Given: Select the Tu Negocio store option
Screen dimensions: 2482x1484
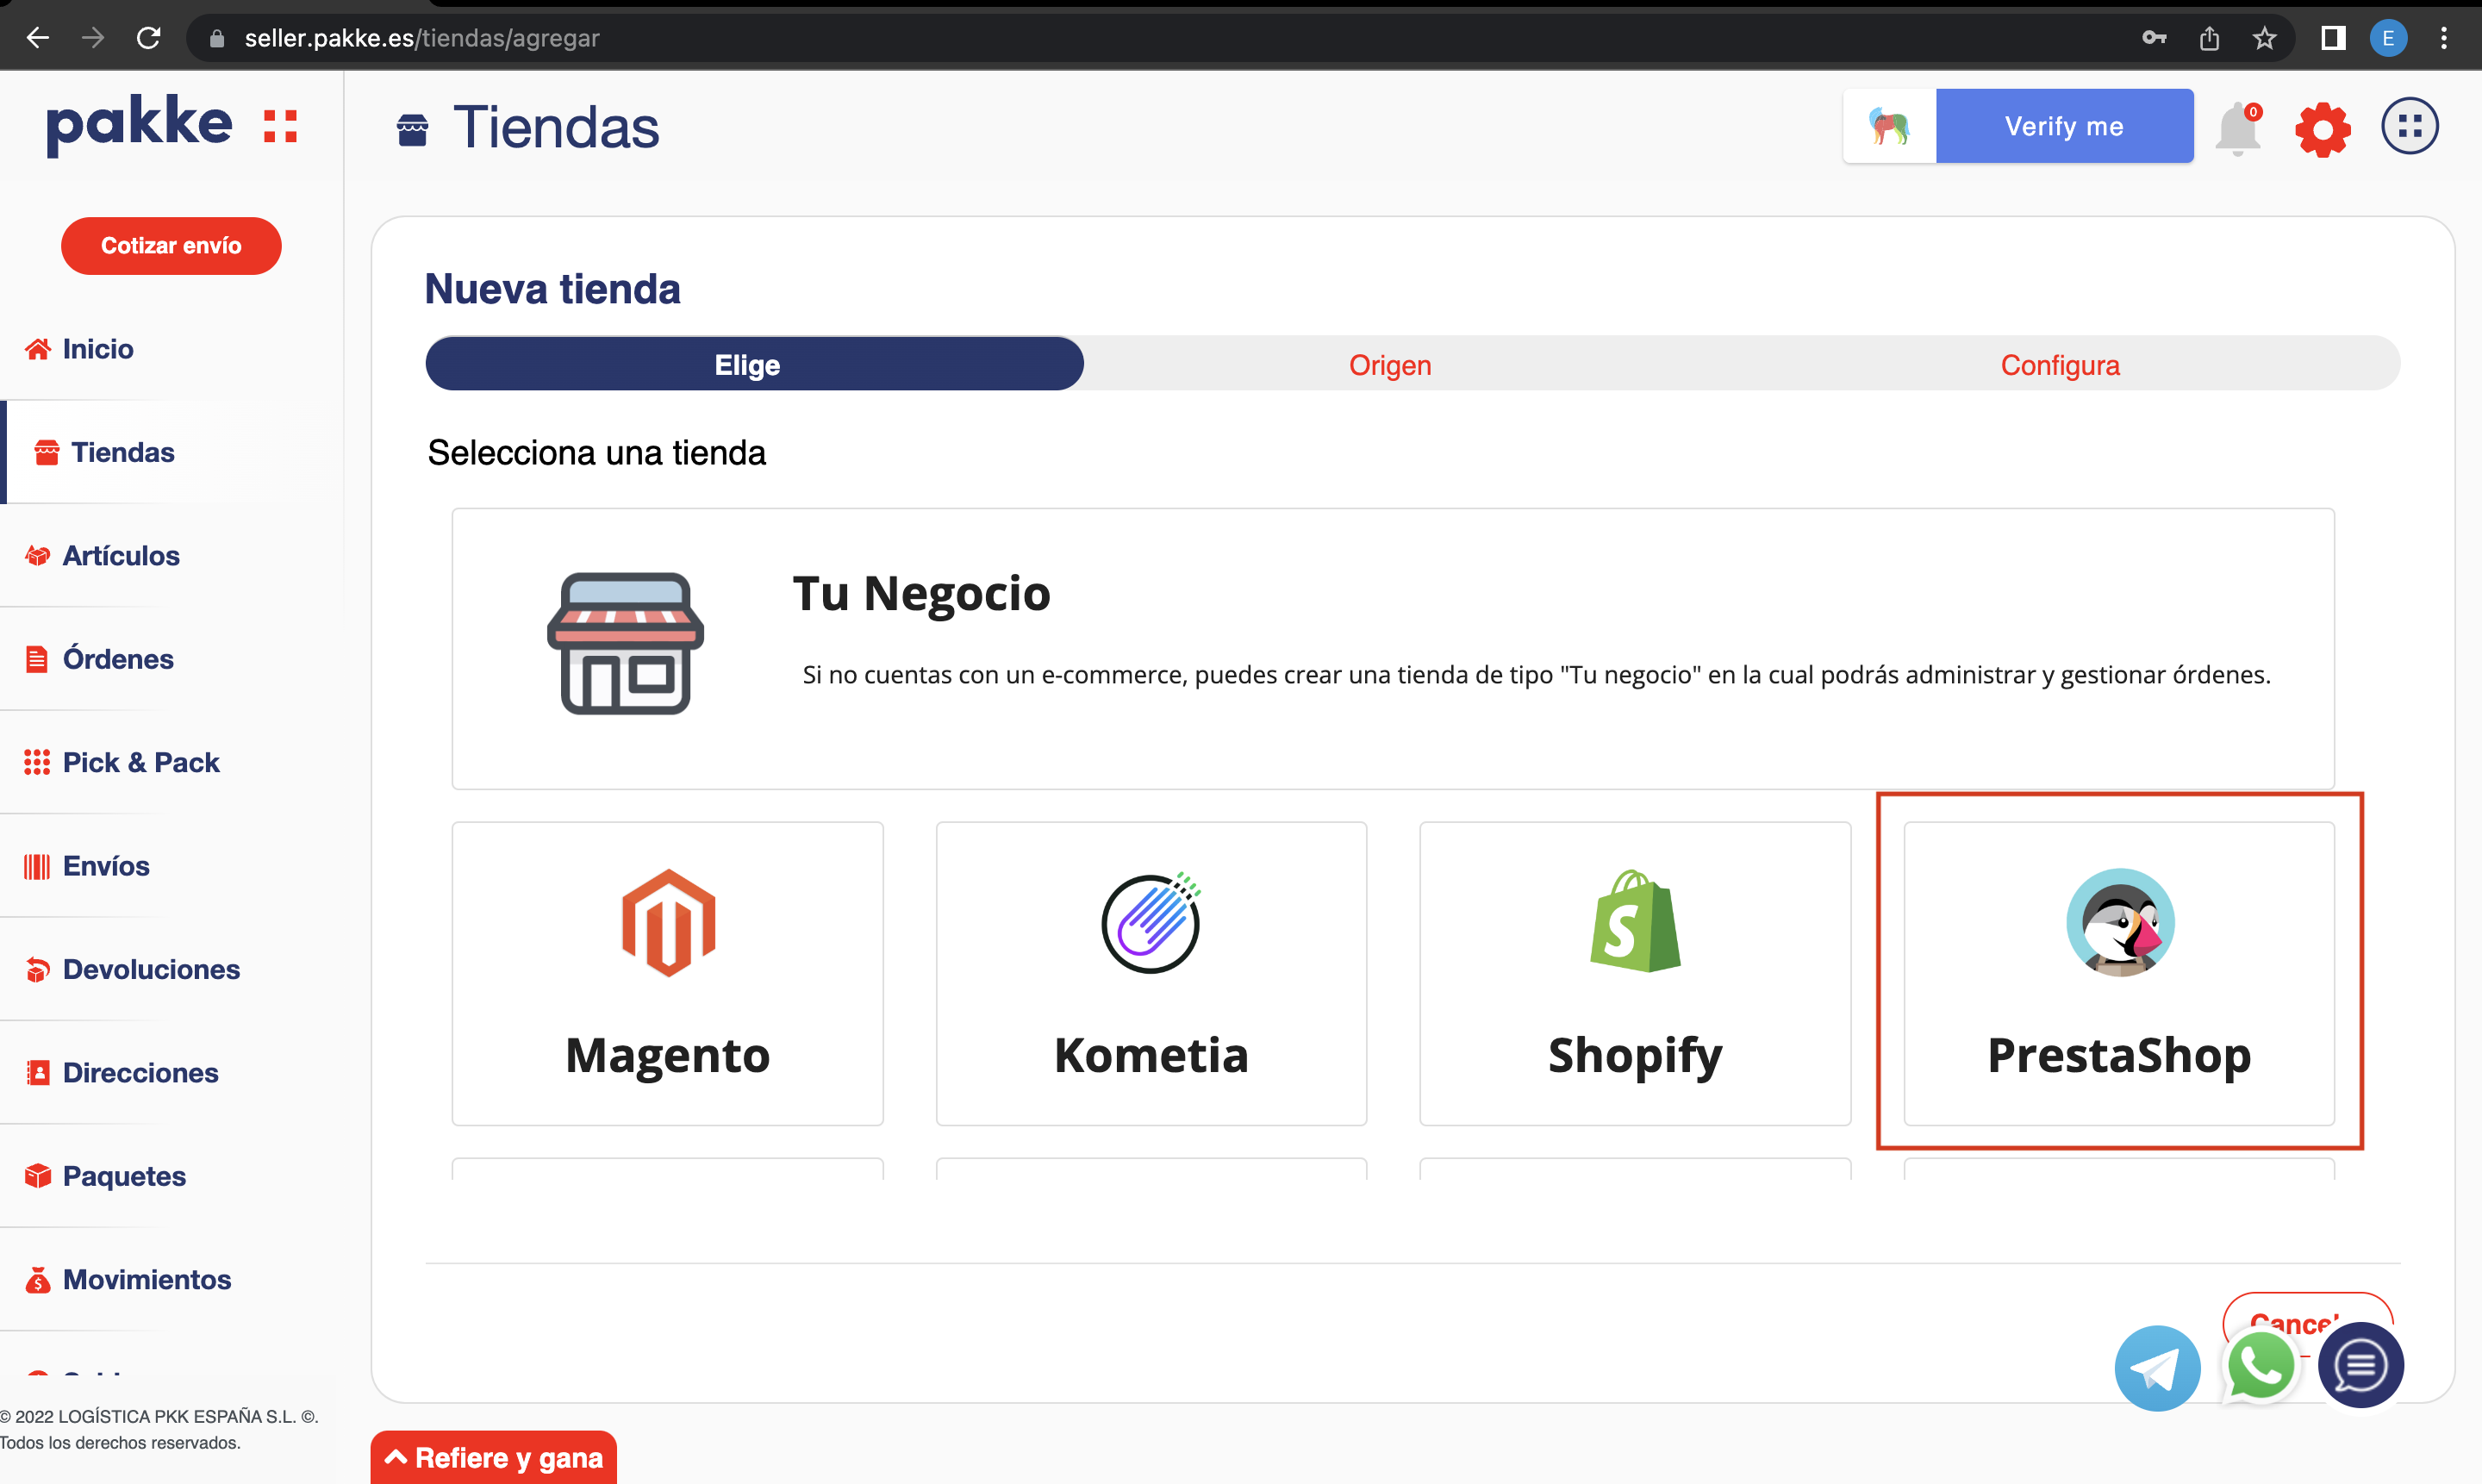Looking at the screenshot, I should coord(1392,648).
